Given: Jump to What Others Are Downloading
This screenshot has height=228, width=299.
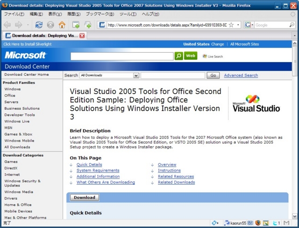Looking at the screenshot, I should (x=106, y=182).
